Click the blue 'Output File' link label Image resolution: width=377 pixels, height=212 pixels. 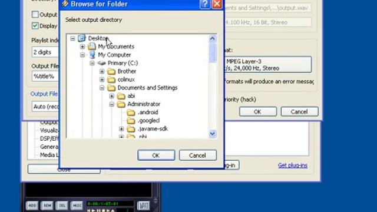pos(44,94)
